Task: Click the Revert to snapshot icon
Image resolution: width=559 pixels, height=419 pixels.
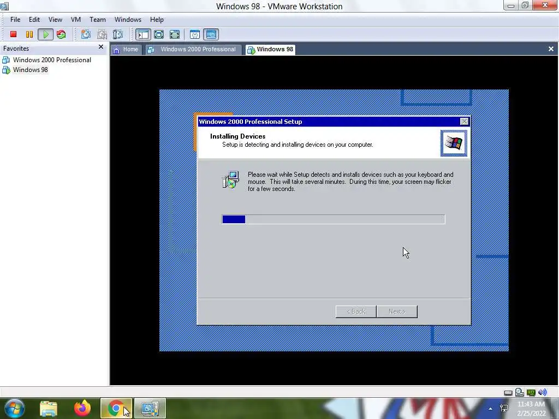Action: coord(102,34)
